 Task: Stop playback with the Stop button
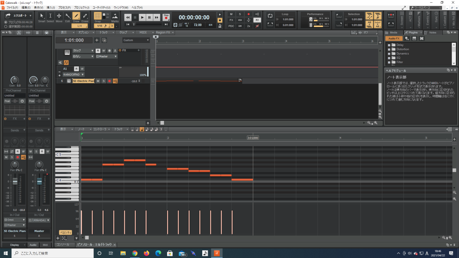(135, 17)
